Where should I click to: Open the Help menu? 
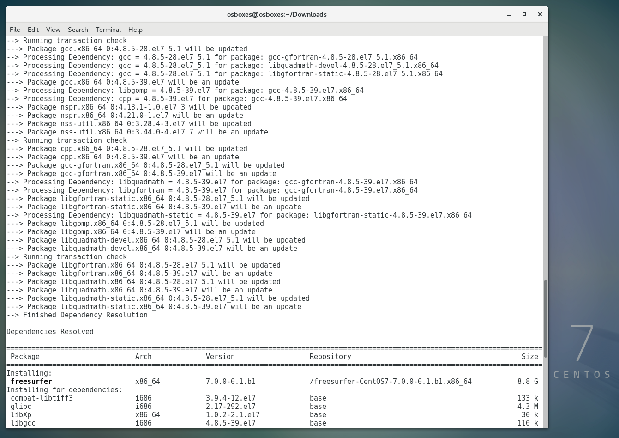tap(135, 30)
